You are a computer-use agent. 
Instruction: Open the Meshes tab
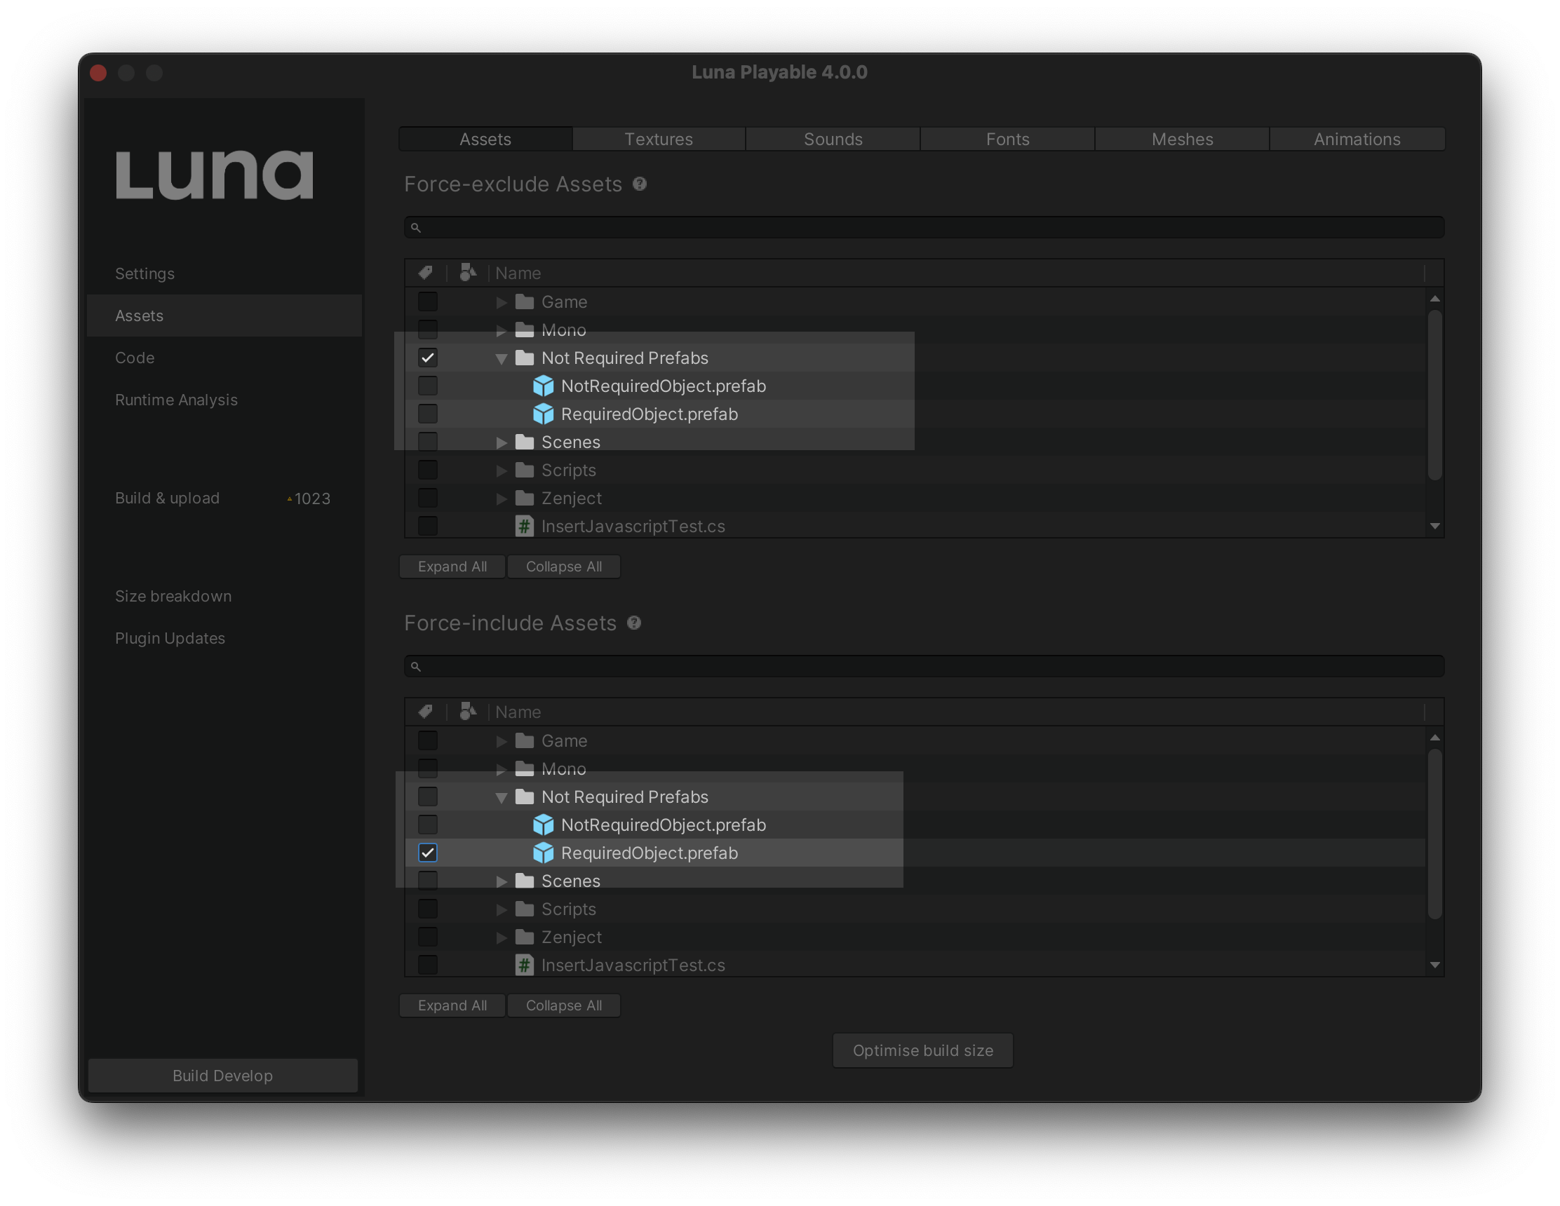(1182, 139)
